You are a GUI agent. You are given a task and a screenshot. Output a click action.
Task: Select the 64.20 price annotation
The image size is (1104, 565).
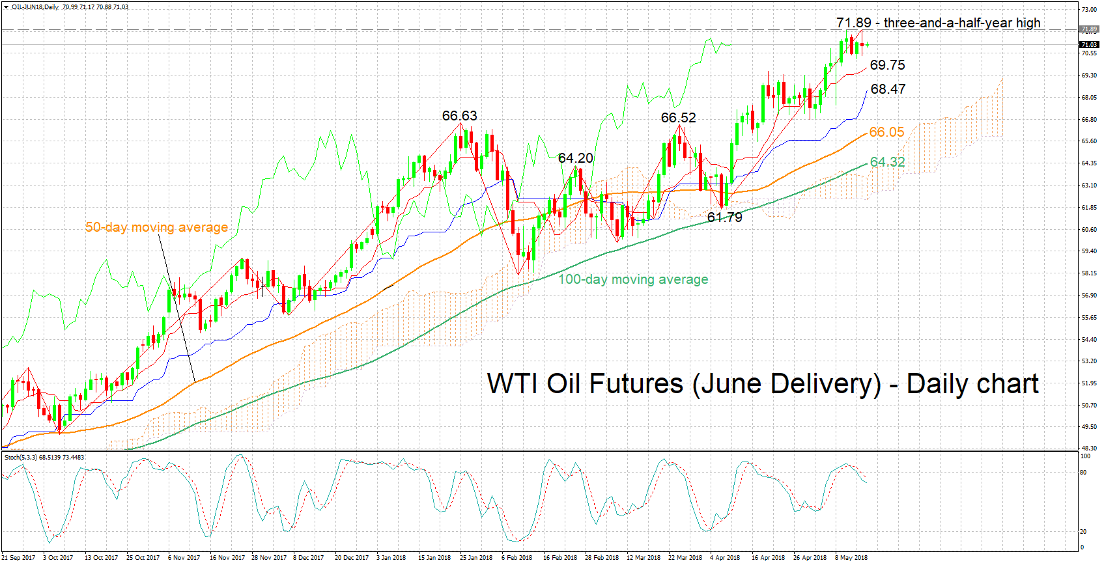(575, 158)
